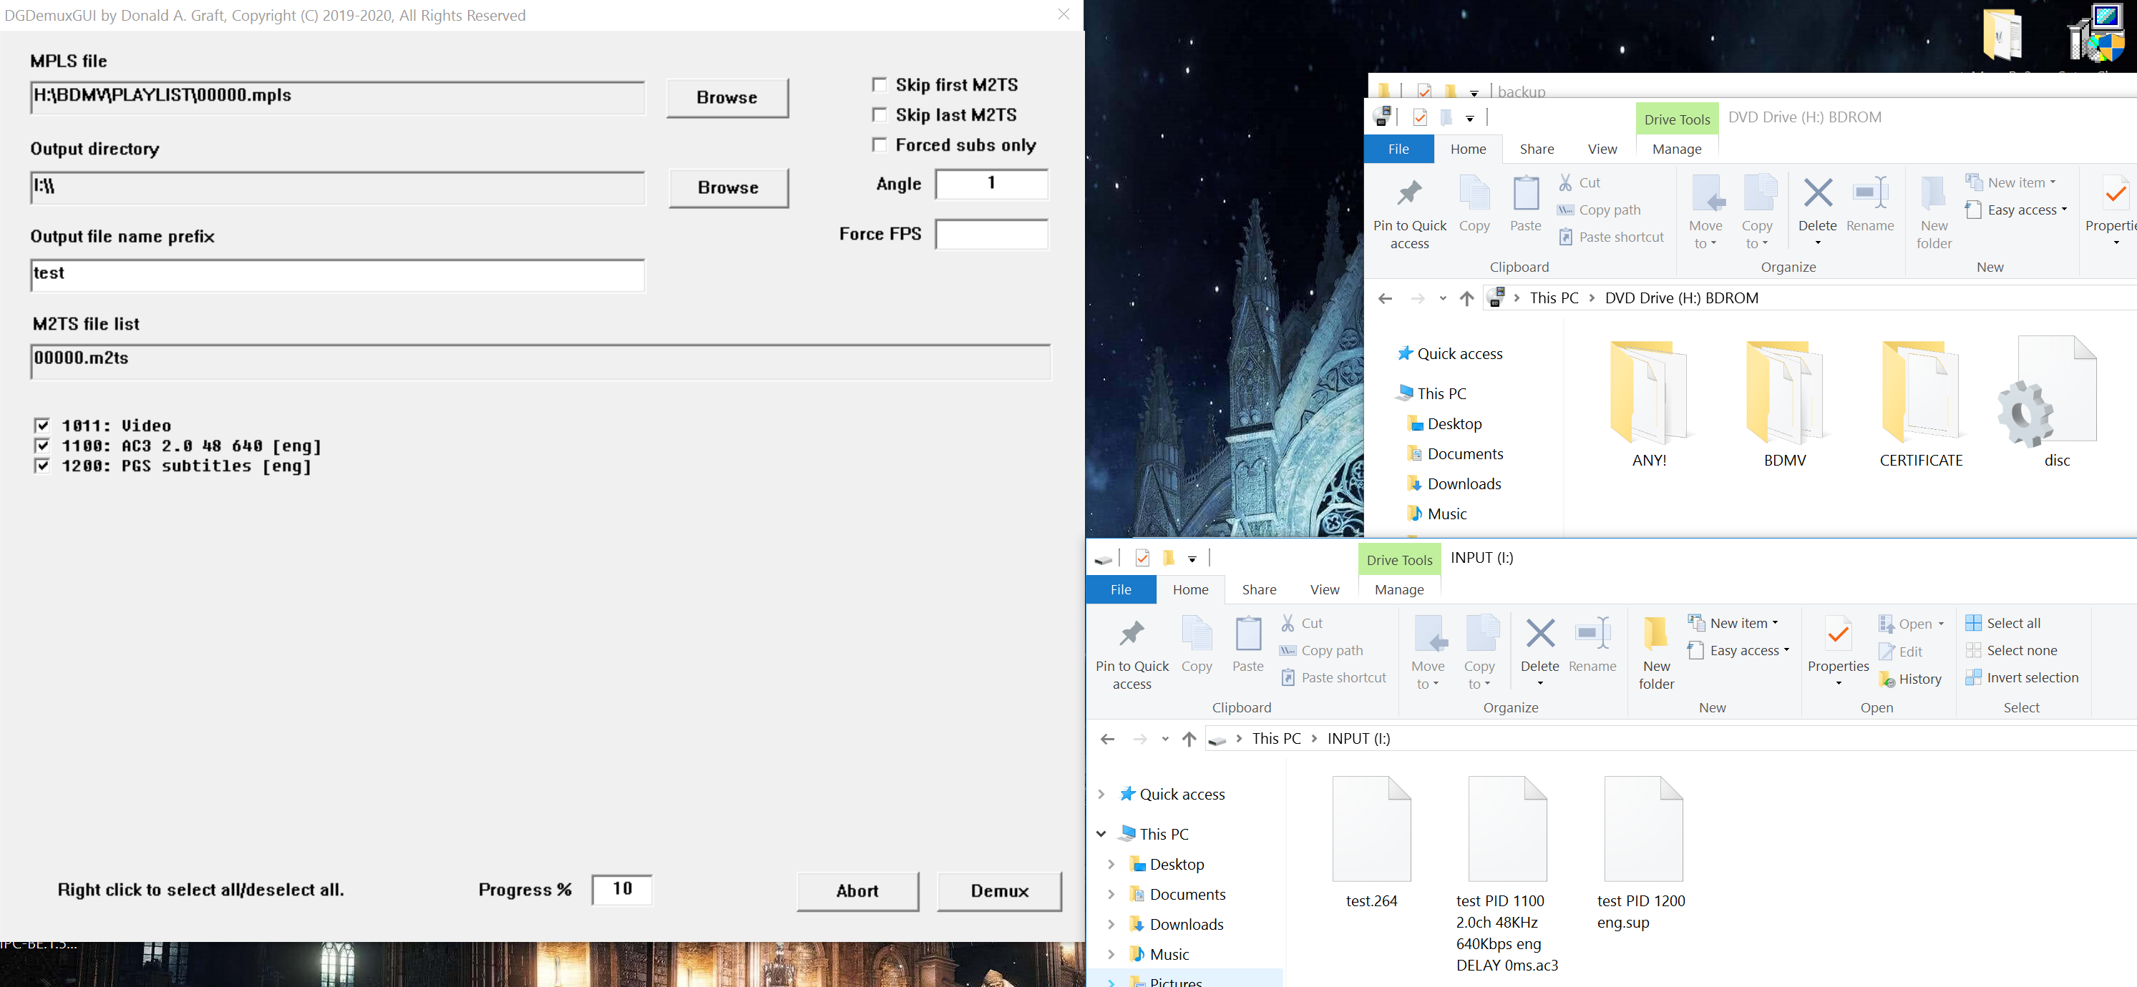Viewport: 2137px width, 987px height.
Task: Open the Manage tab in the DVD Drive (H:) window
Action: 1677,149
